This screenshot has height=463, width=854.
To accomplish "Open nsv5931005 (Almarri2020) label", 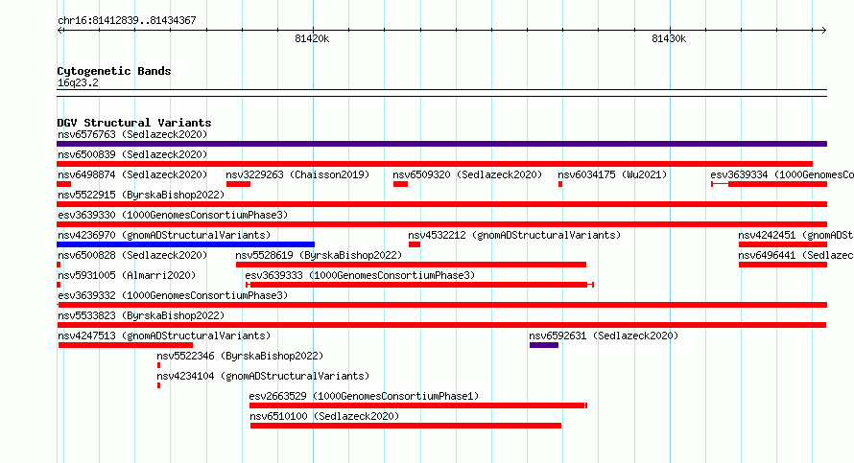I will pyautogui.click(x=127, y=275).
